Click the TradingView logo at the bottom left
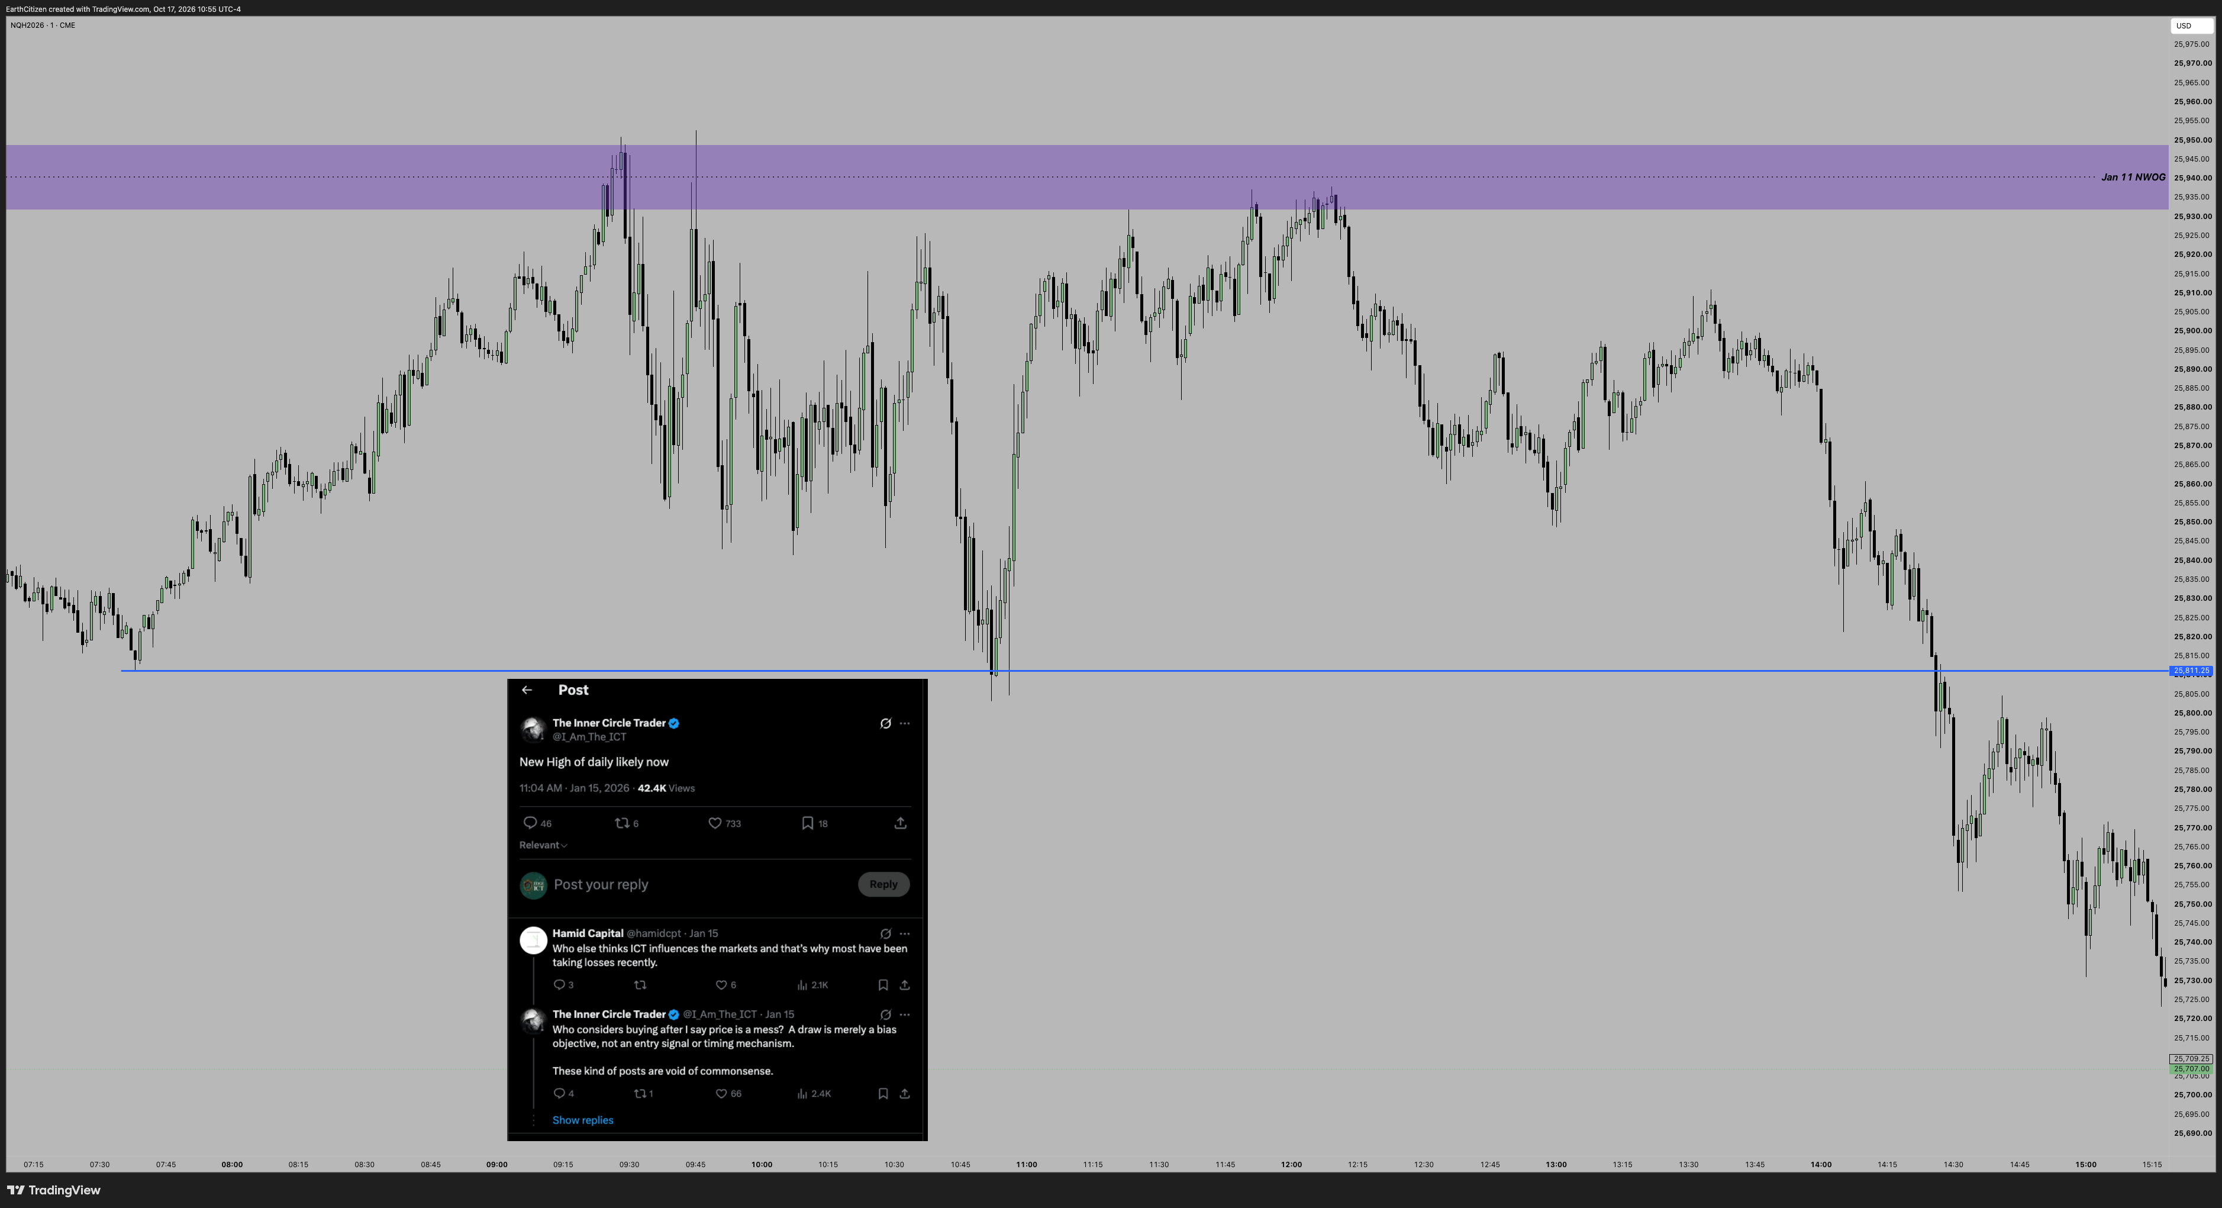 (x=53, y=1191)
